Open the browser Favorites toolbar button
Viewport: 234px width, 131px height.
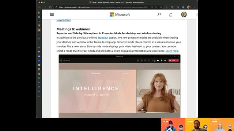(x=178, y=7)
